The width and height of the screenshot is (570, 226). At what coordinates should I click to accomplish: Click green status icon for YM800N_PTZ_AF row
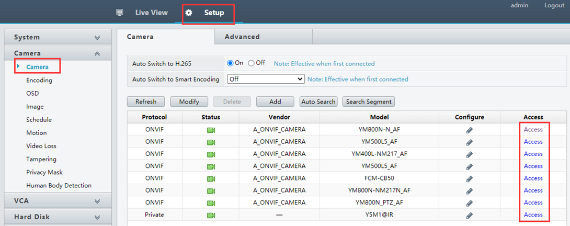coord(211,203)
